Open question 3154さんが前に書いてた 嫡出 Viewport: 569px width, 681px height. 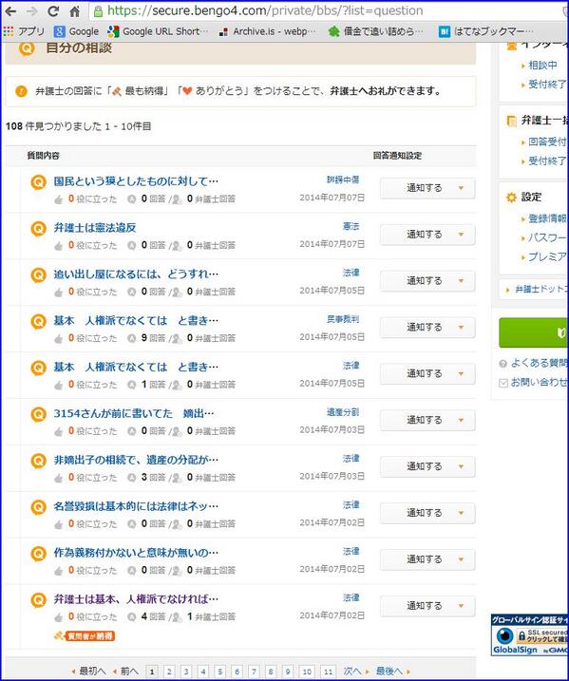[x=134, y=413]
